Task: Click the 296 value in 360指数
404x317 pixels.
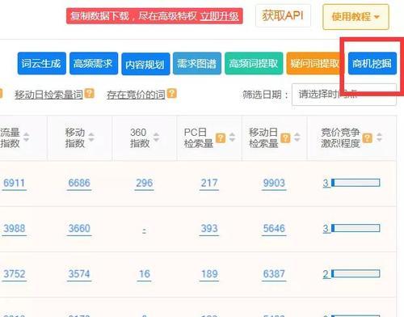Action: tap(145, 183)
